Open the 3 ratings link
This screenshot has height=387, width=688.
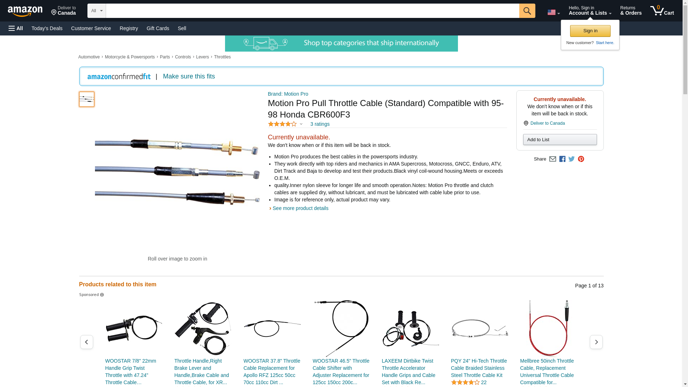point(320,124)
